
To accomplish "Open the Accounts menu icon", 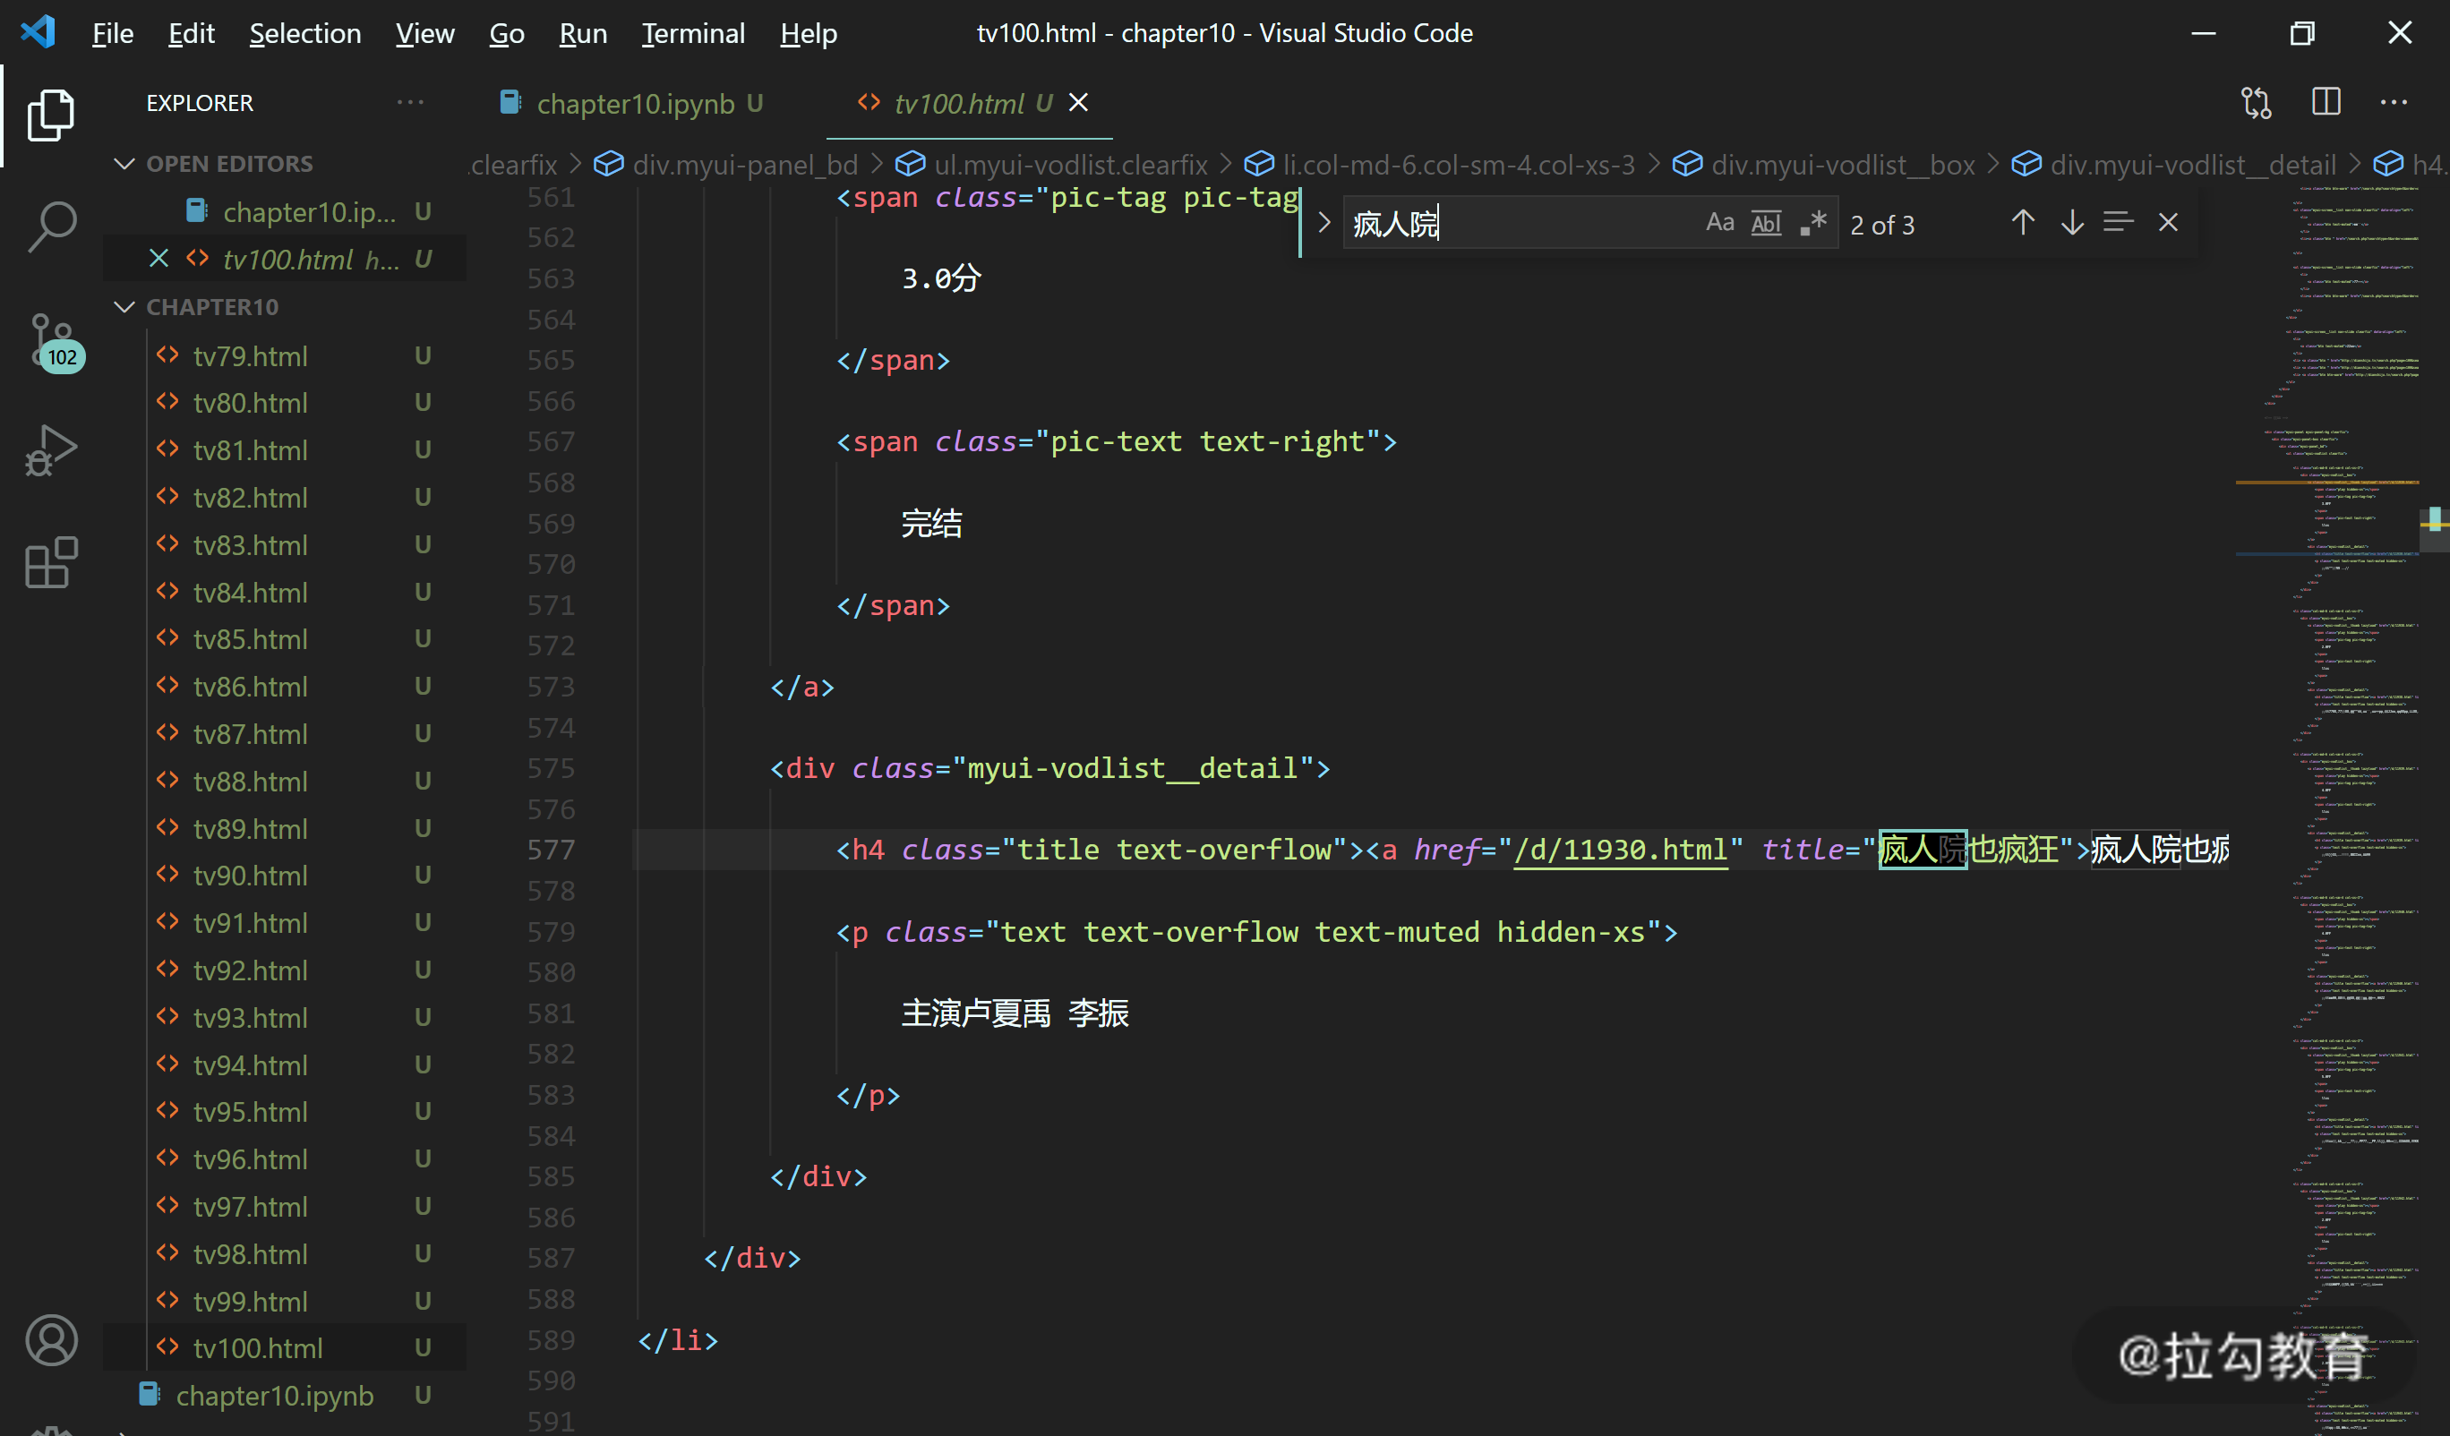I will [x=50, y=1341].
